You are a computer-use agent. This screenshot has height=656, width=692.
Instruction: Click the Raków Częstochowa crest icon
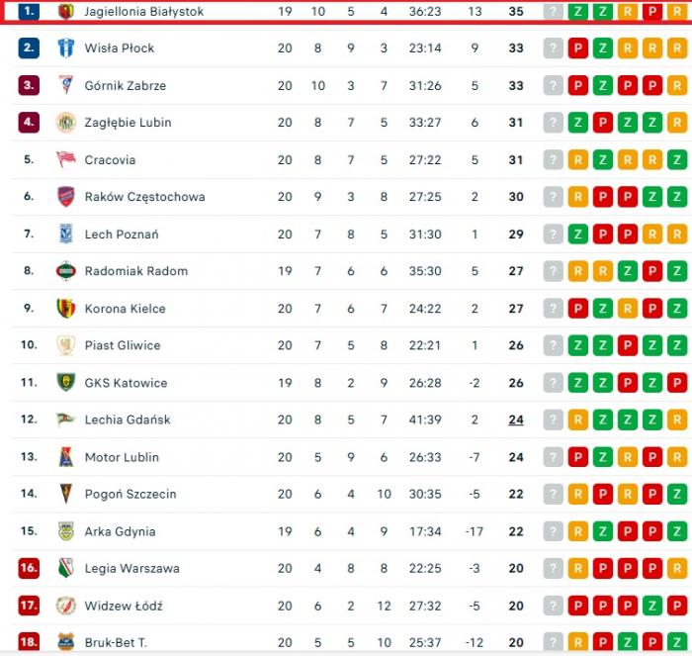[x=65, y=197]
